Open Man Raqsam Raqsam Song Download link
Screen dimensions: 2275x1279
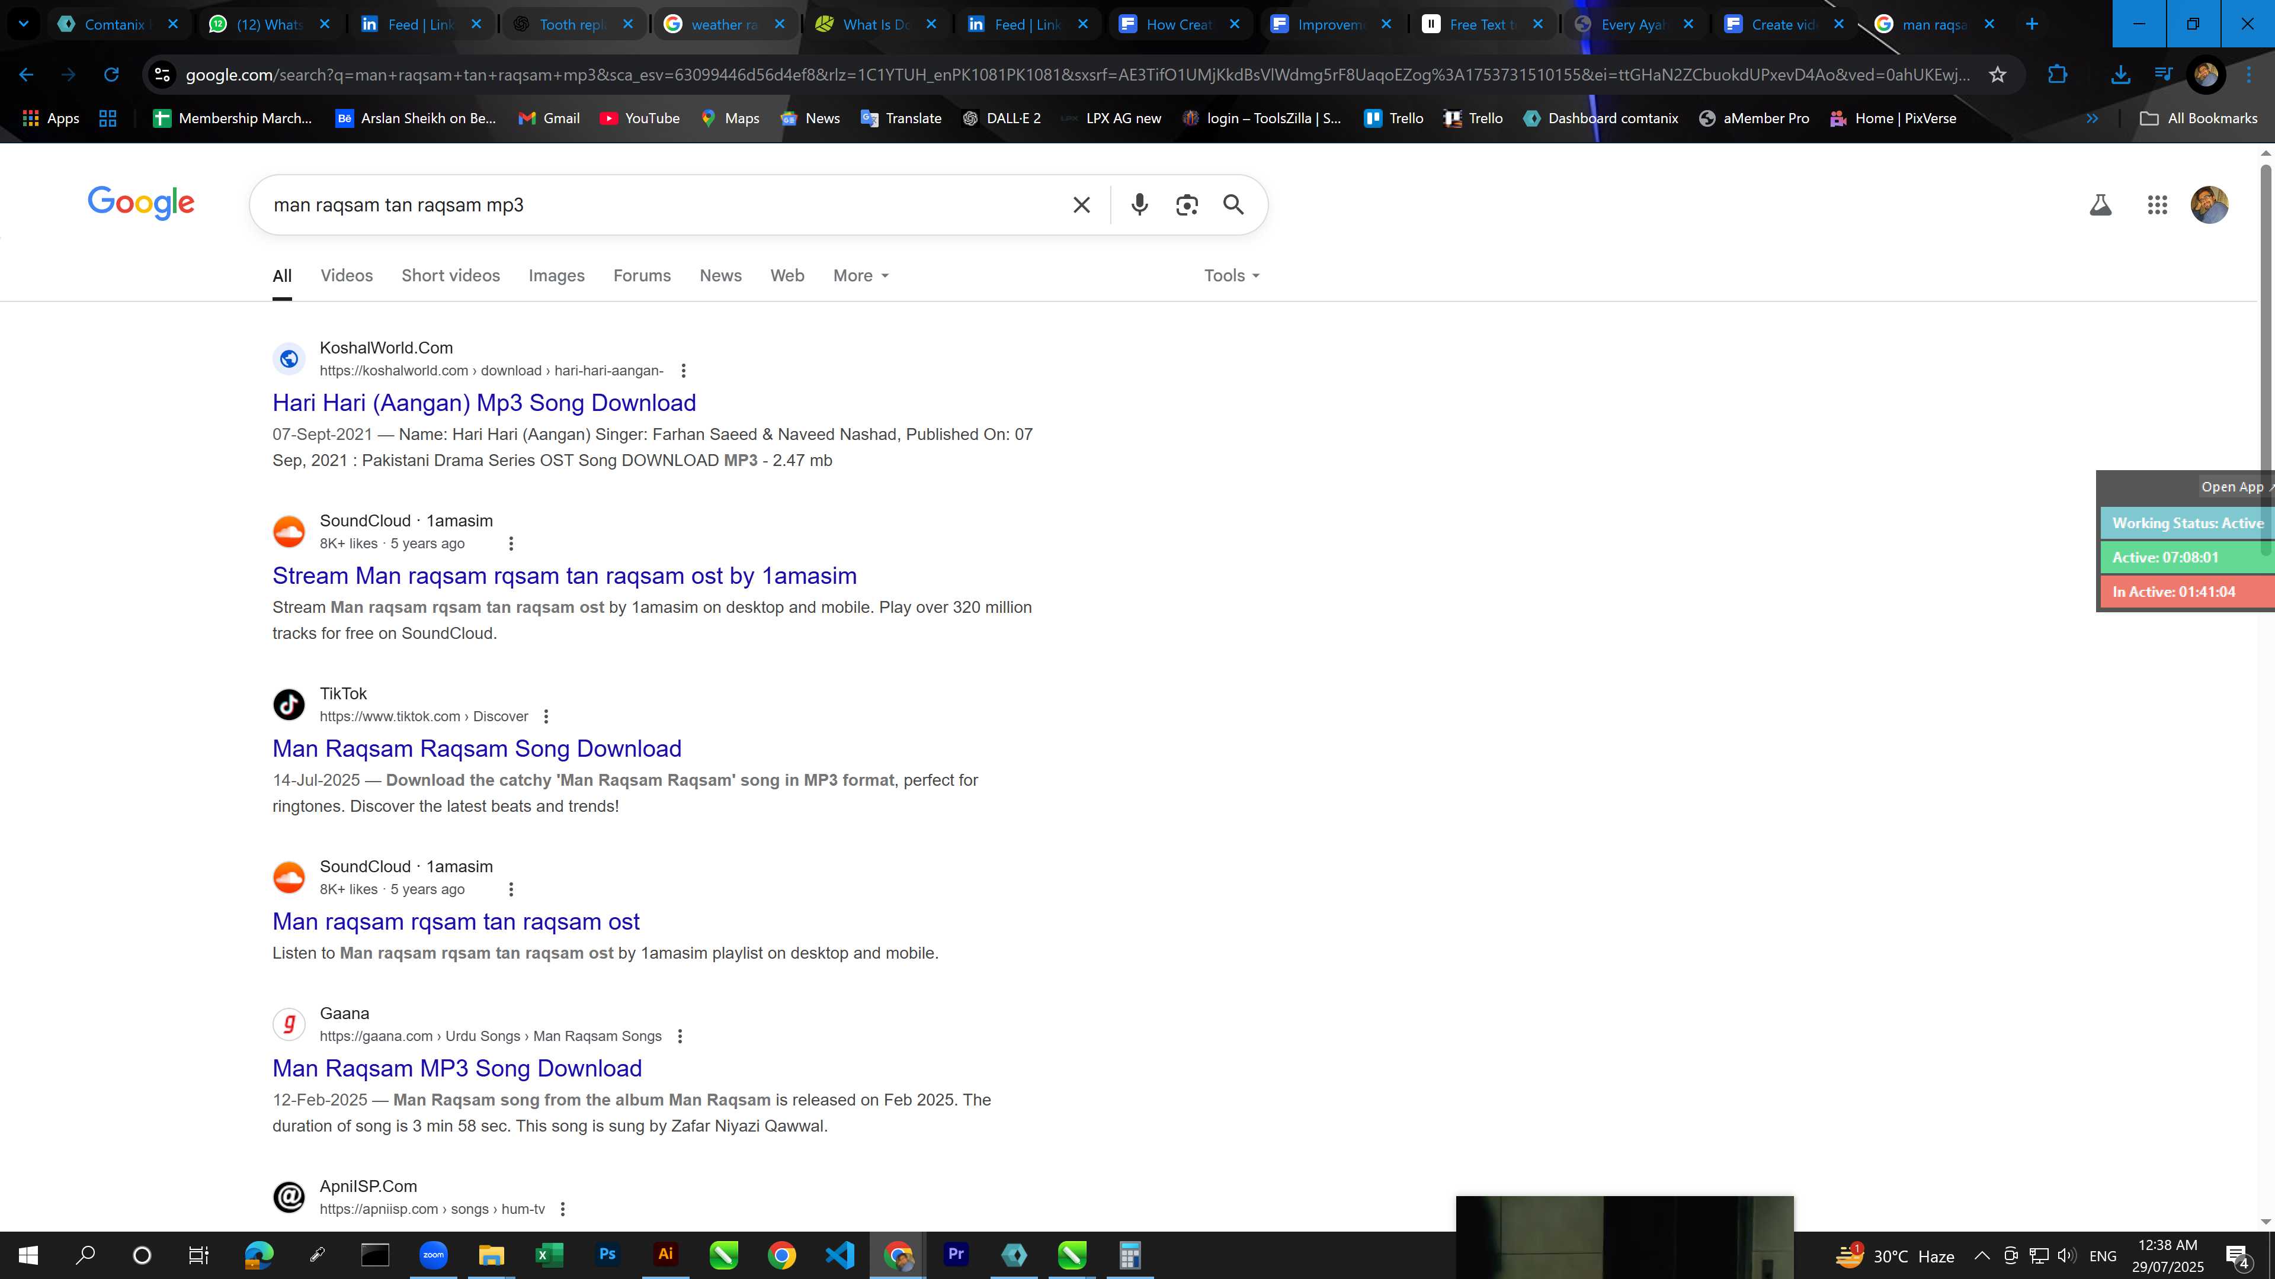pos(477,748)
